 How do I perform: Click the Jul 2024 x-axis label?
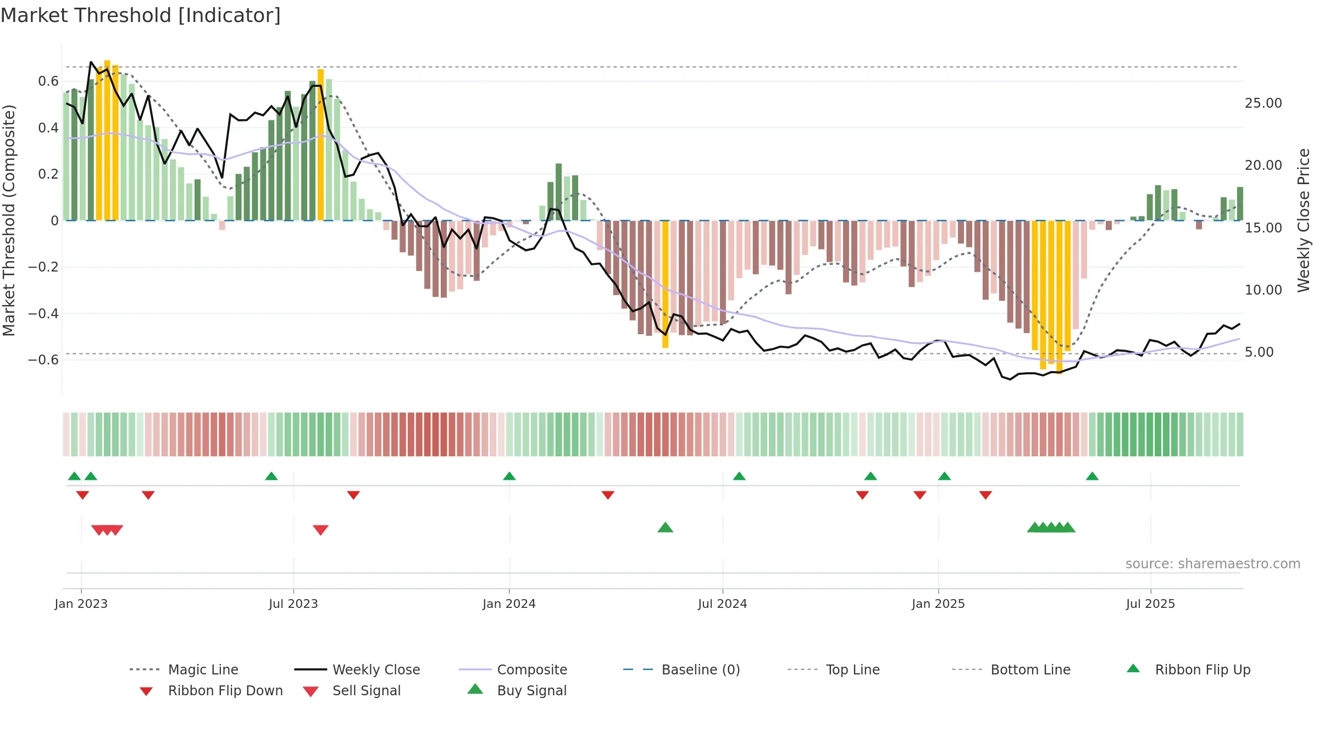click(x=723, y=603)
